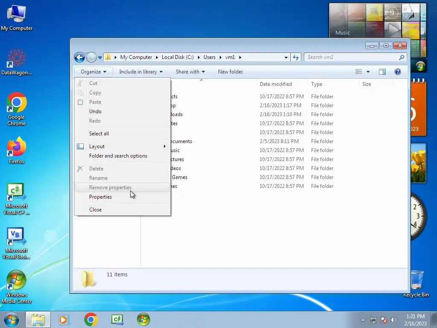Viewport: 437px width, 328px height.
Task: Open Microsoft Visual C# desktop shortcut
Action: point(17,199)
